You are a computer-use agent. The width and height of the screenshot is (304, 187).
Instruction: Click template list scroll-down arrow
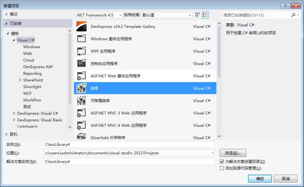(219, 136)
